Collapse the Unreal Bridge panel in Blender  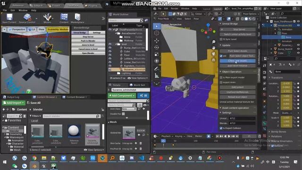[x=221, y=24]
